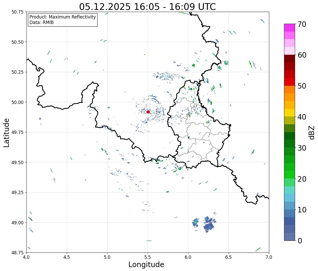This screenshot has width=318, height=271.
Task: Select the 30 tick on the colorbar
Action: (302, 148)
